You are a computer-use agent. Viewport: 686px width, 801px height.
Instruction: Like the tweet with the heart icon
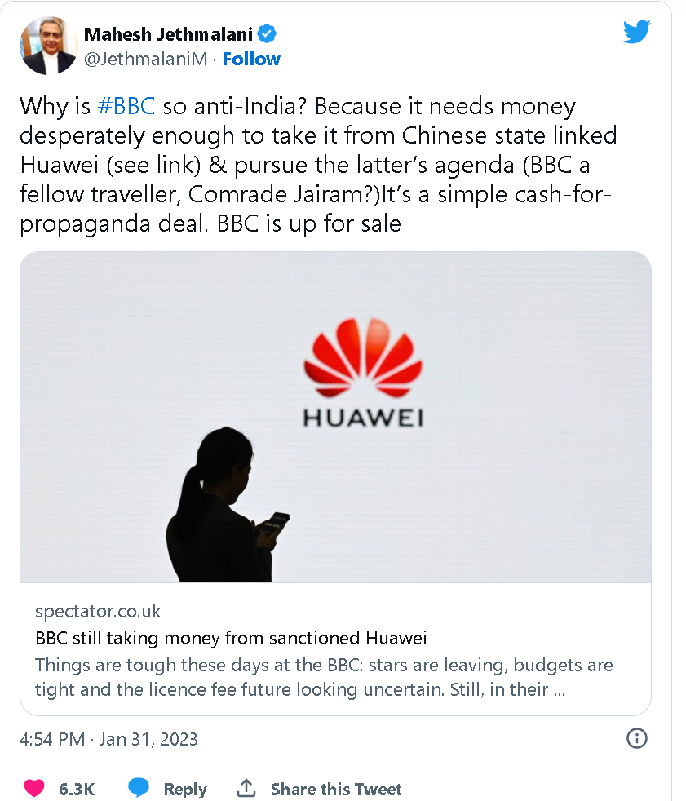pos(33,789)
